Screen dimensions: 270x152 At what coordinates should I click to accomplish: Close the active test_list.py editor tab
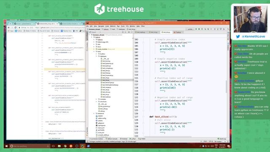171,32
